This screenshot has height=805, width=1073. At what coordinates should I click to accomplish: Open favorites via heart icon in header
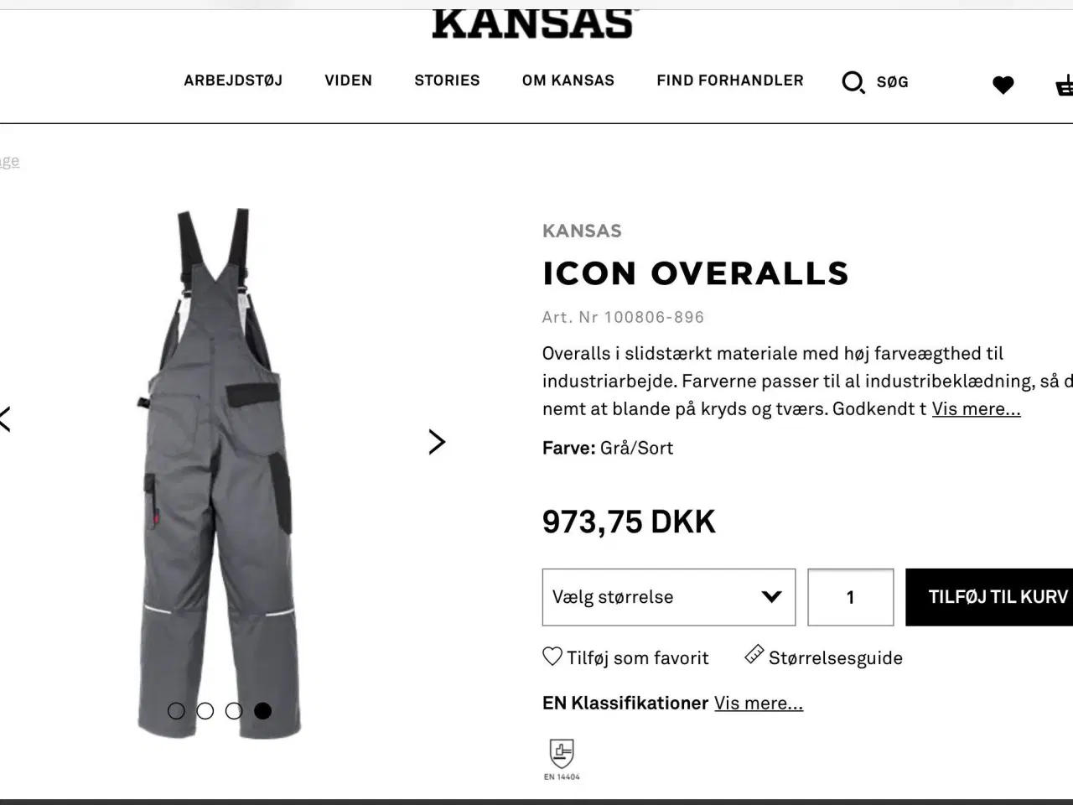tap(1003, 85)
